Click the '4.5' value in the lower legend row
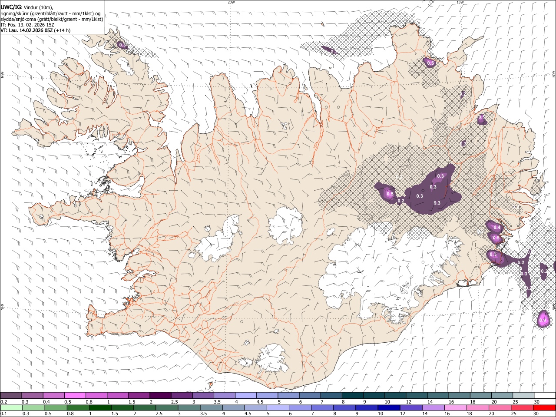556x417 pixels. [x=248, y=414]
